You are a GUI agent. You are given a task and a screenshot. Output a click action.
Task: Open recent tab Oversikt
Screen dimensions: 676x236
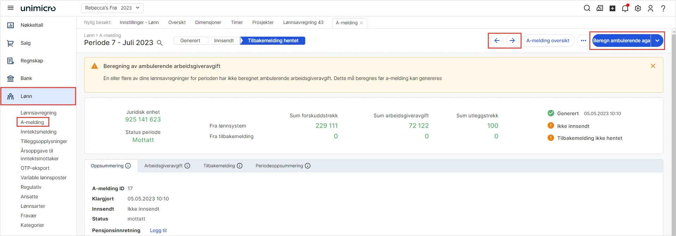pos(177,22)
